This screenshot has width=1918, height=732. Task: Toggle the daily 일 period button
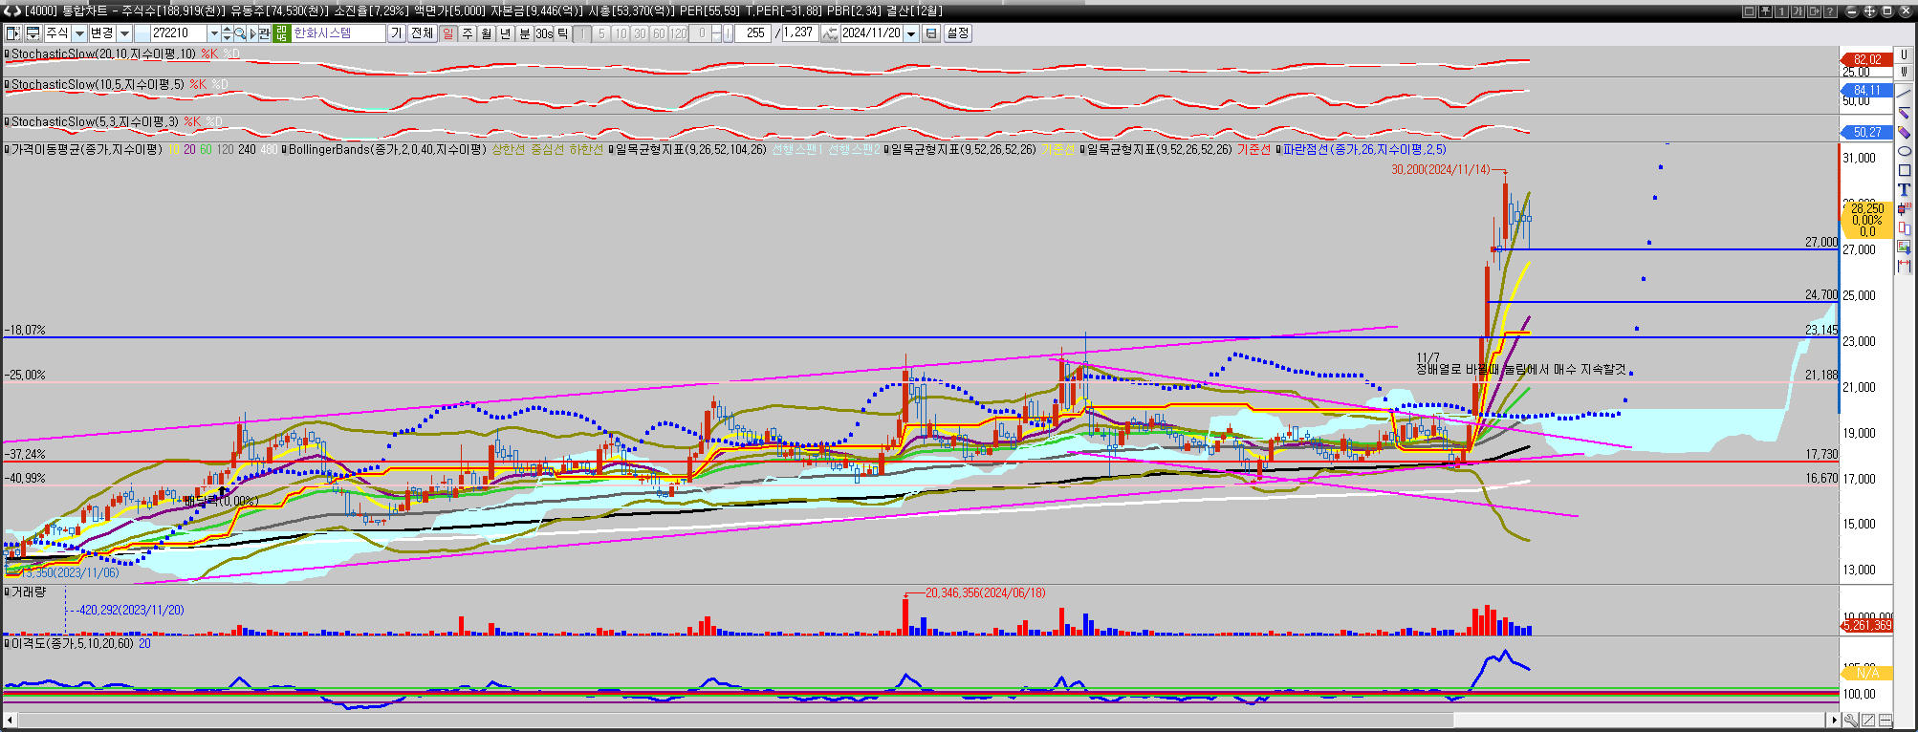(x=447, y=33)
